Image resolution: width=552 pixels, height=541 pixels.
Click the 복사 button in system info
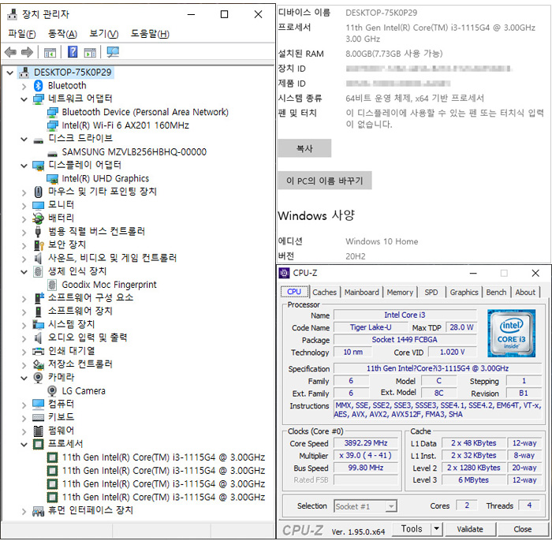[304, 148]
